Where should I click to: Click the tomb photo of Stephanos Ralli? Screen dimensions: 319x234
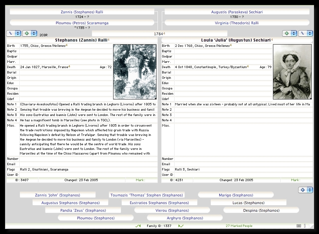coord(135,72)
